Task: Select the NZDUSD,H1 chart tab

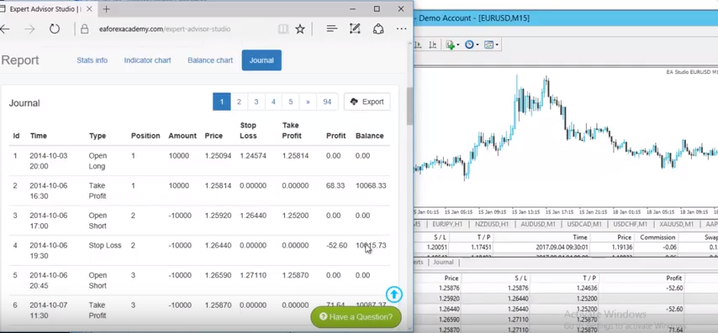Action: [x=491, y=224]
